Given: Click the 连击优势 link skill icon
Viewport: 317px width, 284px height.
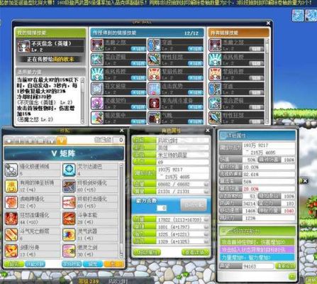Looking at the screenshot, I should click(x=154, y=89).
